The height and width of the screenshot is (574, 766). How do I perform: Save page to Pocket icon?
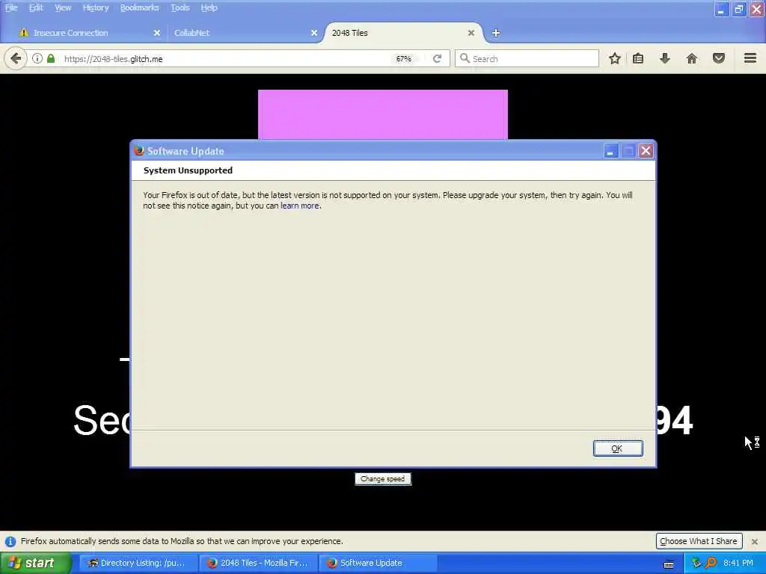click(x=719, y=58)
